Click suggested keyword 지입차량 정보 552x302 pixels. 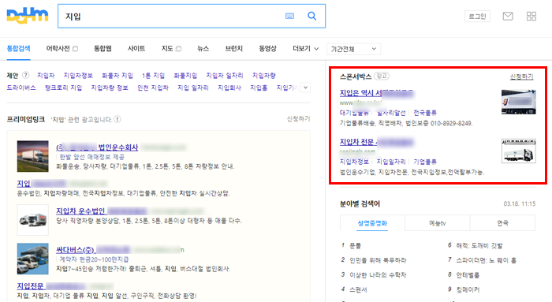pos(110,88)
